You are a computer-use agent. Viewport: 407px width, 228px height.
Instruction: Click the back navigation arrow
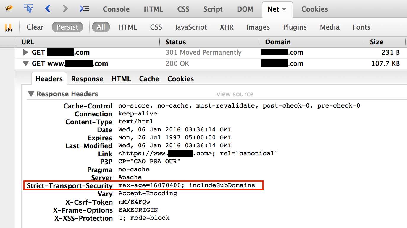pyautogui.click(x=48, y=9)
